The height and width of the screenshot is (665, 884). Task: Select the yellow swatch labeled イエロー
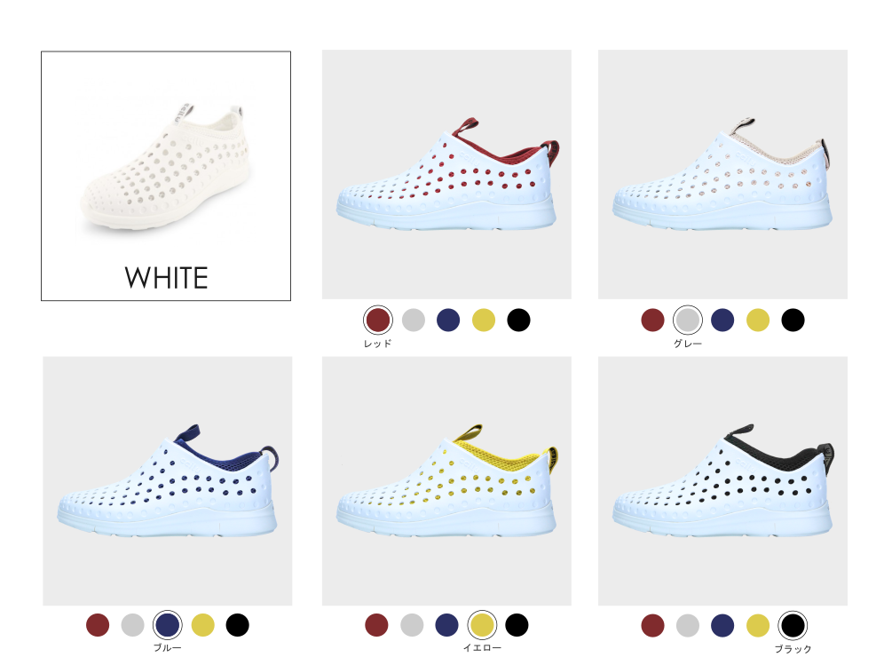click(x=482, y=625)
